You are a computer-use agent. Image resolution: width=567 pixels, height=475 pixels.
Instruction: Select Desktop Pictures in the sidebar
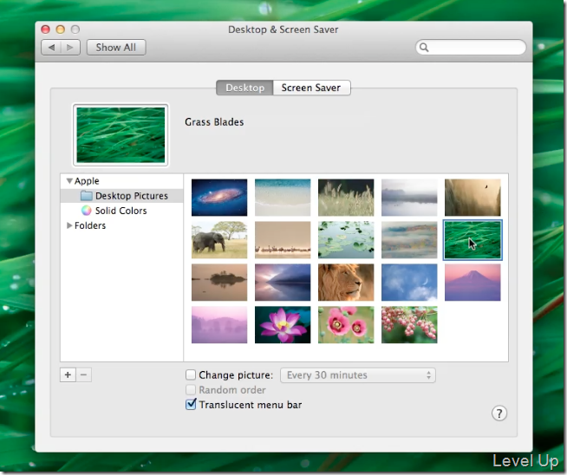click(122, 196)
